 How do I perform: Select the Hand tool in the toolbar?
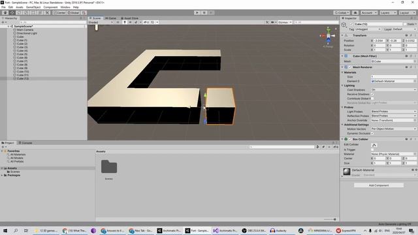tap(5, 13)
